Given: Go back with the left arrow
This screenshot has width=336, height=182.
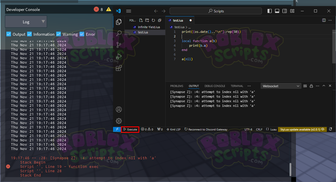Looking at the screenshot, I should click(156, 11).
